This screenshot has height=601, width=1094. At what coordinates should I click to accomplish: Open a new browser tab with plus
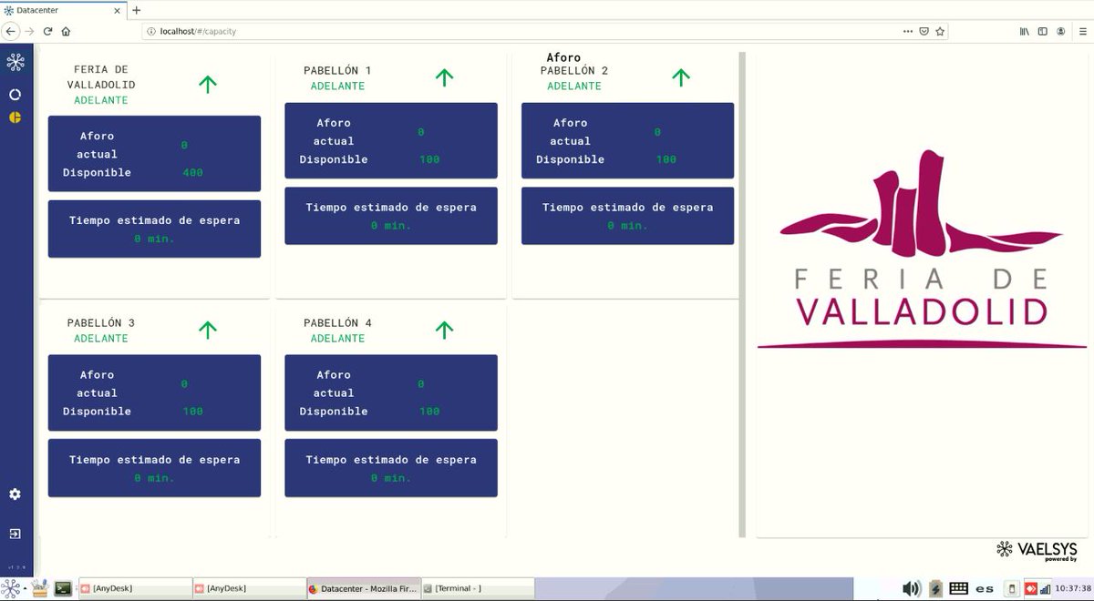[x=137, y=10]
